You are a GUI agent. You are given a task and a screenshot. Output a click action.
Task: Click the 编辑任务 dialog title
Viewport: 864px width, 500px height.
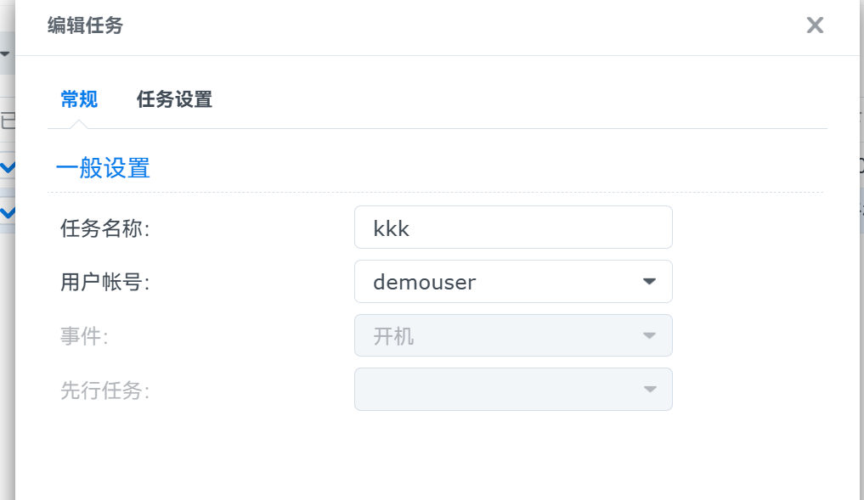coord(85,26)
